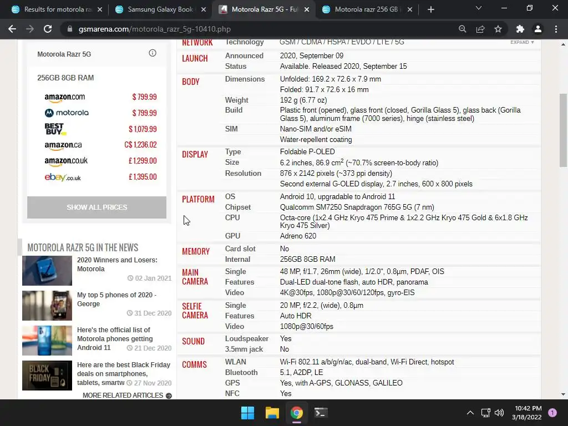This screenshot has height=426, width=568.
Task: Open the notification center badge
Action: click(552, 413)
